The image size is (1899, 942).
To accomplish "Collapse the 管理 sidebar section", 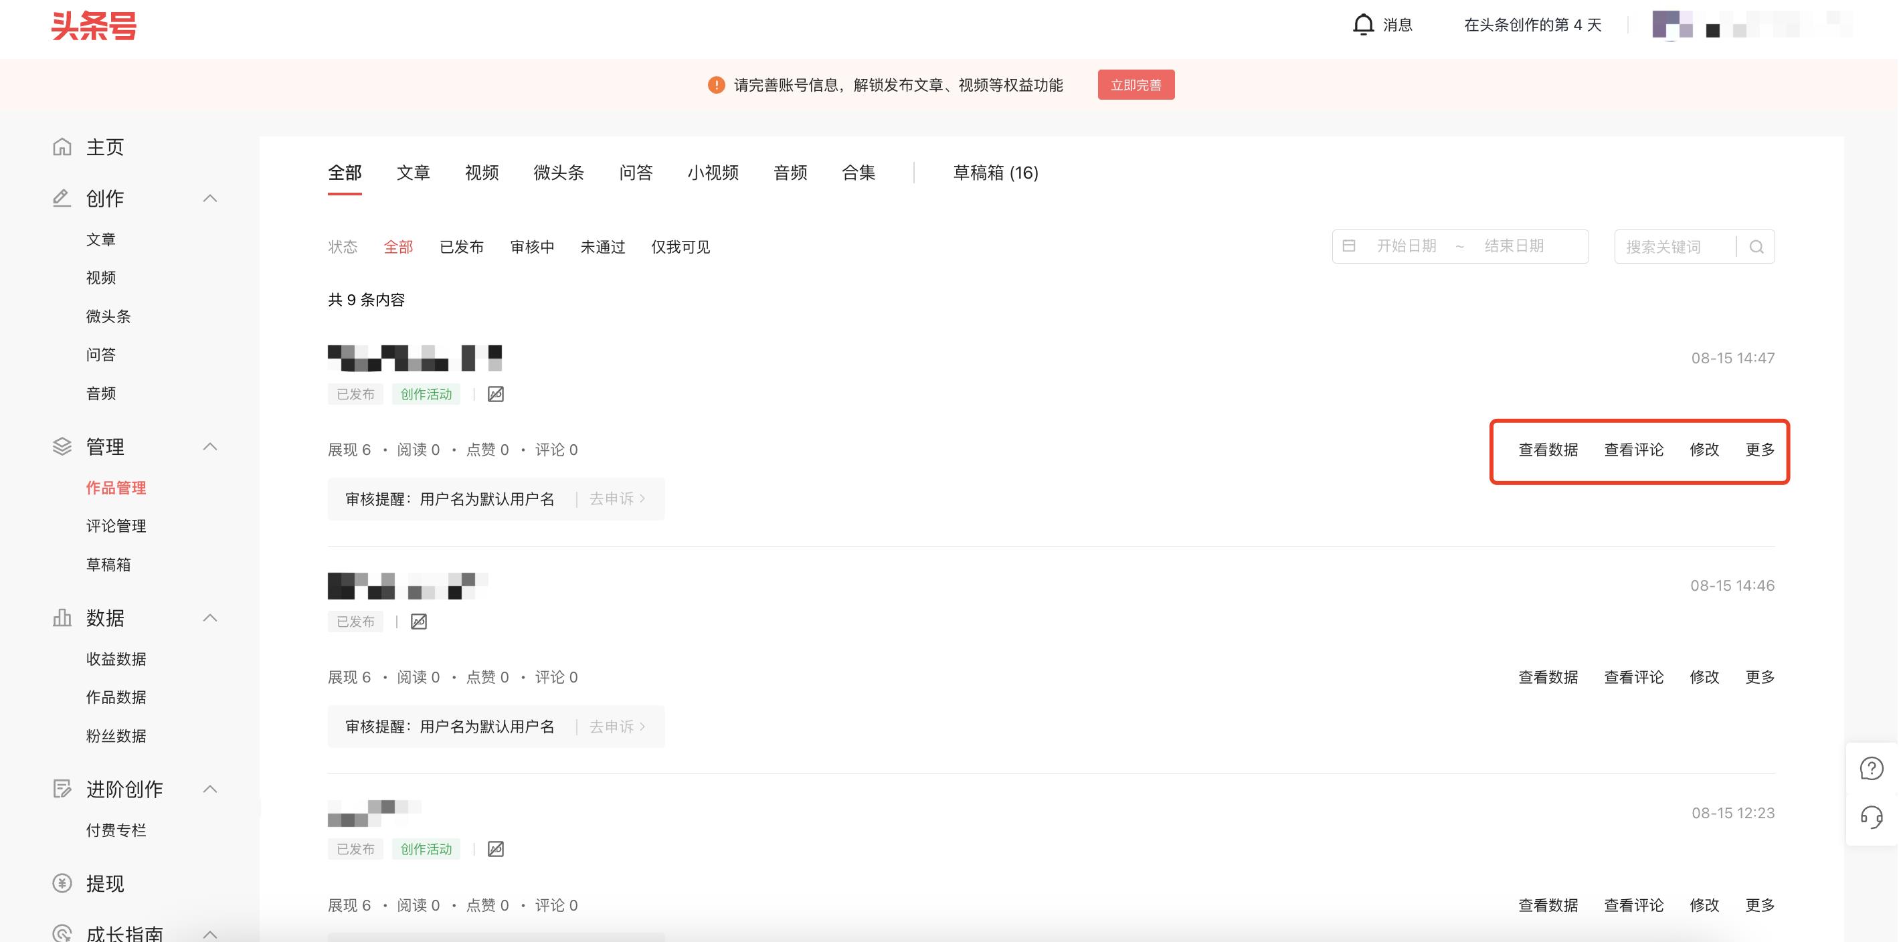I will (x=210, y=447).
